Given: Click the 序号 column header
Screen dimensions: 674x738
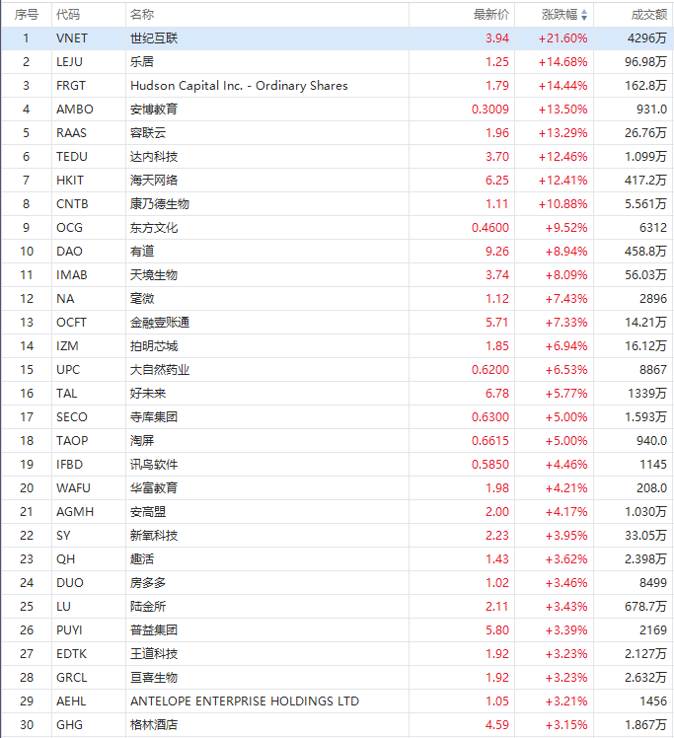Looking at the screenshot, I should [x=27, y=15].
